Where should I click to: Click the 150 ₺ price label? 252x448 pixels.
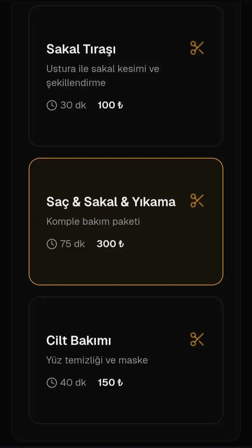[x=110, y=382]
